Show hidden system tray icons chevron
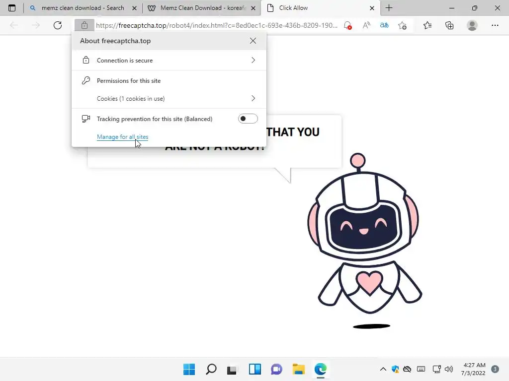Viewport: 509px width, 381px height. point(383,369)
